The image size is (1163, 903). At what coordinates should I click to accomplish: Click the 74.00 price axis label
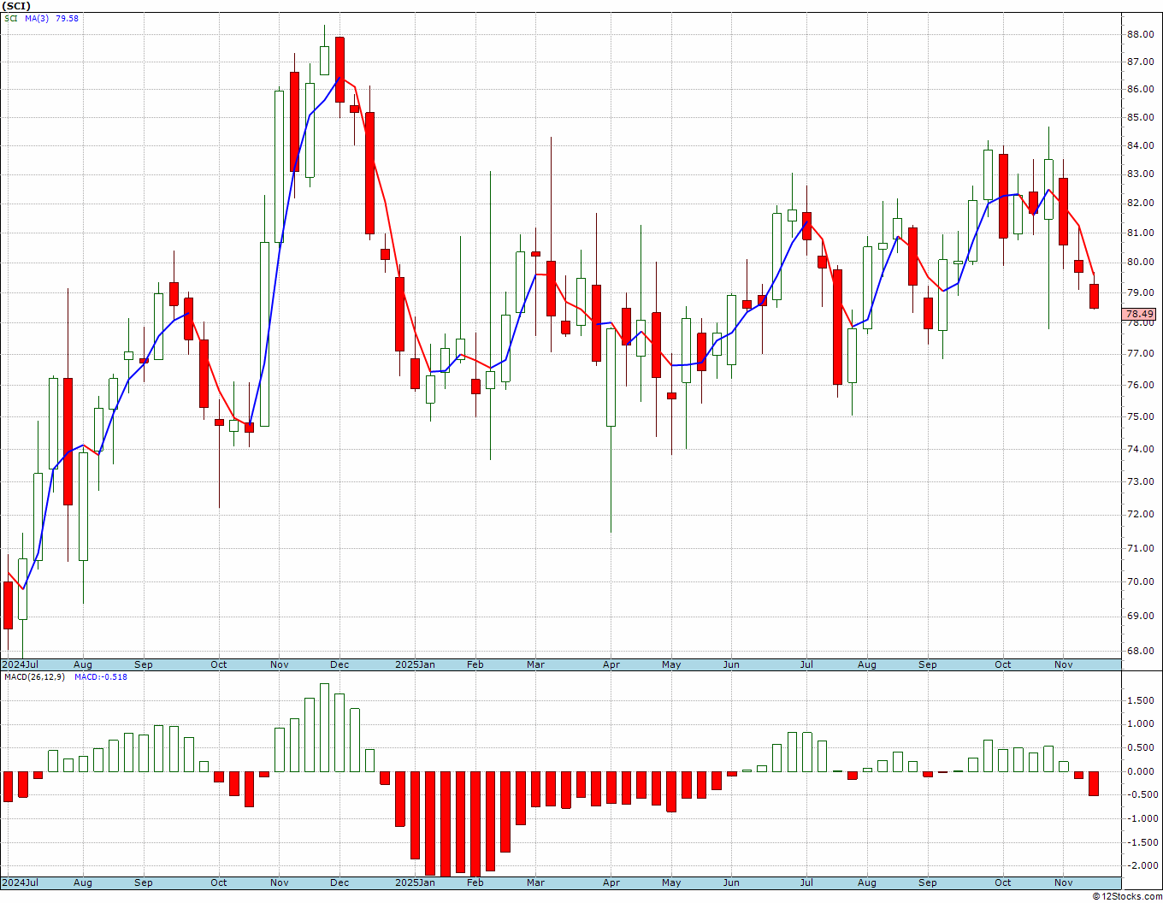[1140, 450]
